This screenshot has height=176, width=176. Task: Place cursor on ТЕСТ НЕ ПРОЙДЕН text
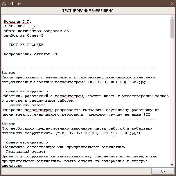click(x=26, y=45)
